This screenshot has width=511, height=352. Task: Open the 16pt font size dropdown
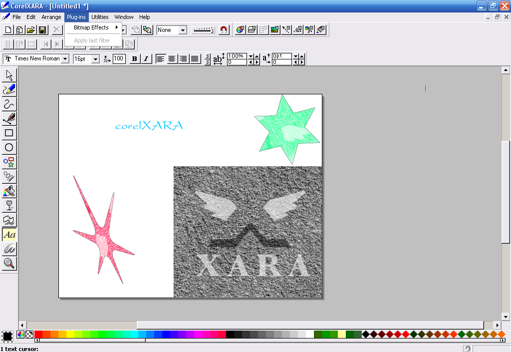(95, 59)
